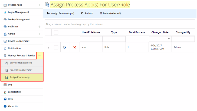
Task: Click the Device Management icon
Action: click(5, 41)
